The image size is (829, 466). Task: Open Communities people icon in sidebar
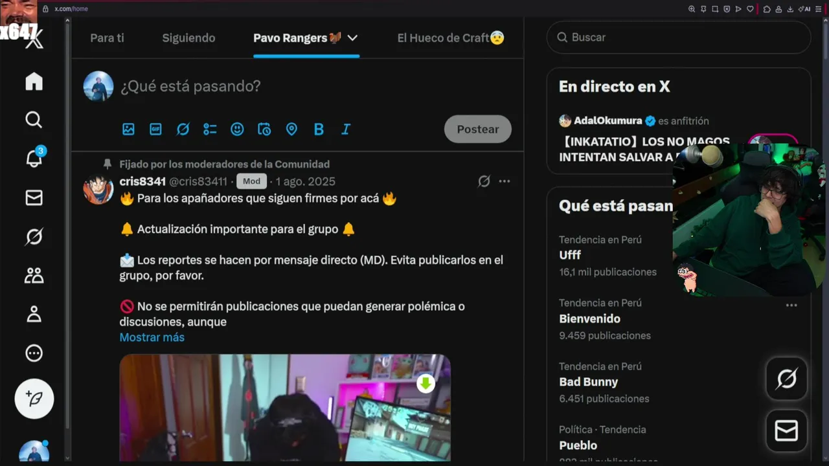(34, 275)
